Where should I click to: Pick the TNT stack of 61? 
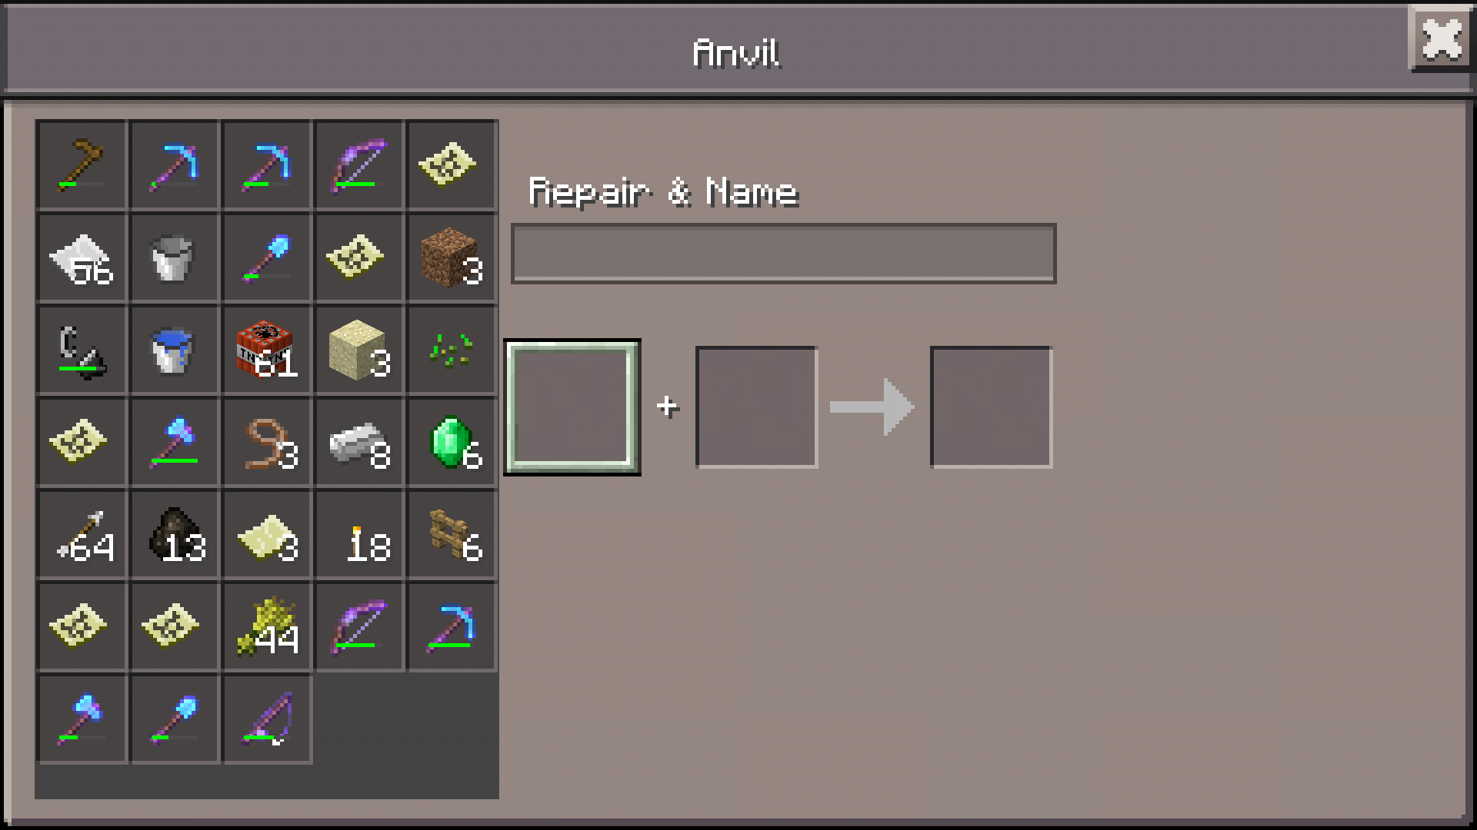click(266, 349)
